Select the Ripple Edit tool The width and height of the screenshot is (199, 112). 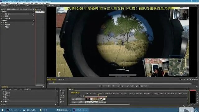tap(61, 93)
